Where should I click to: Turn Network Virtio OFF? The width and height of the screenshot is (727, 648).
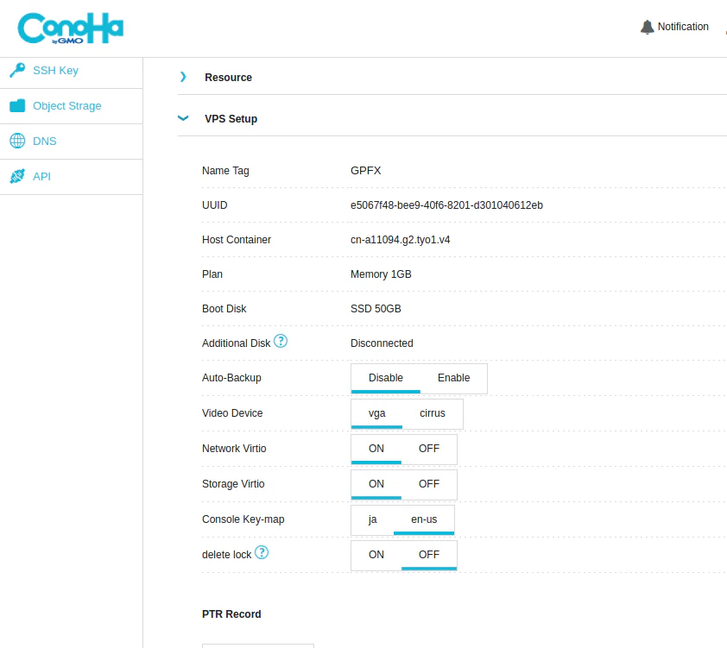coord(429,449)
